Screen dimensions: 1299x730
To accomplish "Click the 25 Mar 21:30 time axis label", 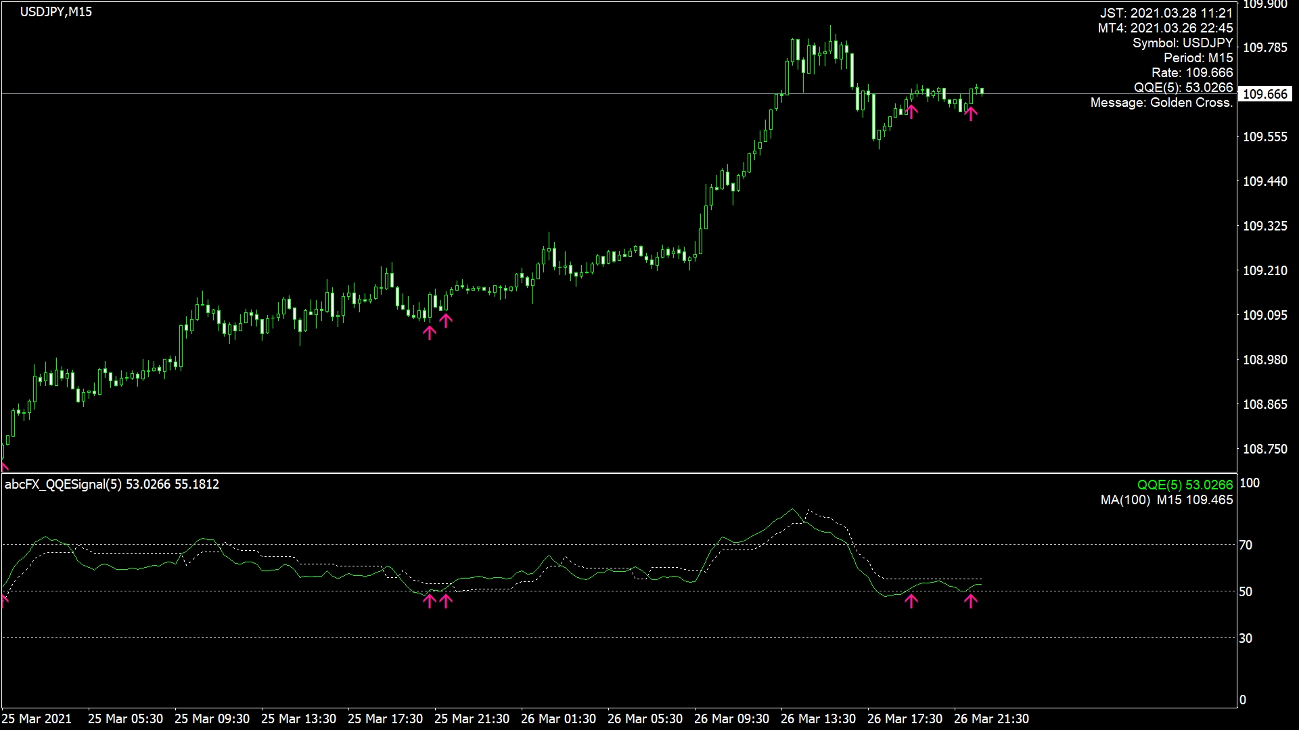I will [x=472, y=719].
